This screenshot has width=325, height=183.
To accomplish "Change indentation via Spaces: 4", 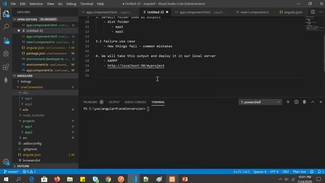I will coord(259,172).
